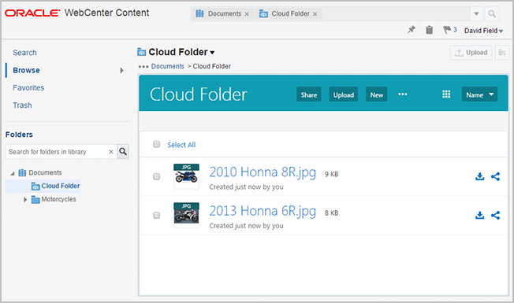Open Trash in the sidebar
The image size is (514, 303).
22,105
